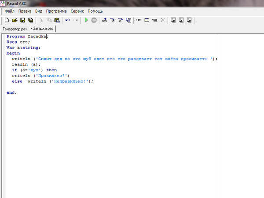Click the 'Program Zagadka;' line
Screen dimensions: 264x198
[27, 37]
